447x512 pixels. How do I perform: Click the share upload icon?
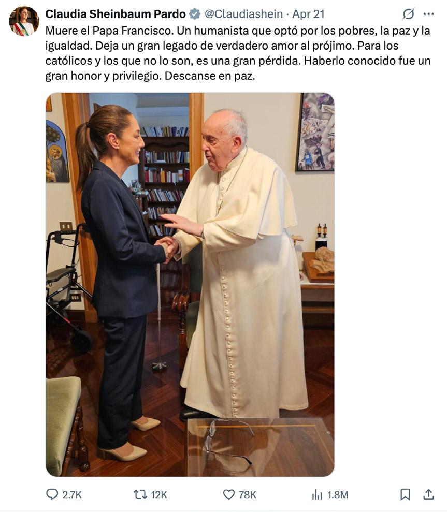coord(428,494)
